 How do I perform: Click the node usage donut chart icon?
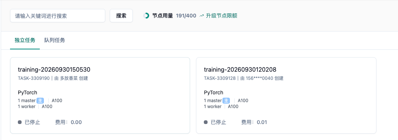tap(146, 16)
